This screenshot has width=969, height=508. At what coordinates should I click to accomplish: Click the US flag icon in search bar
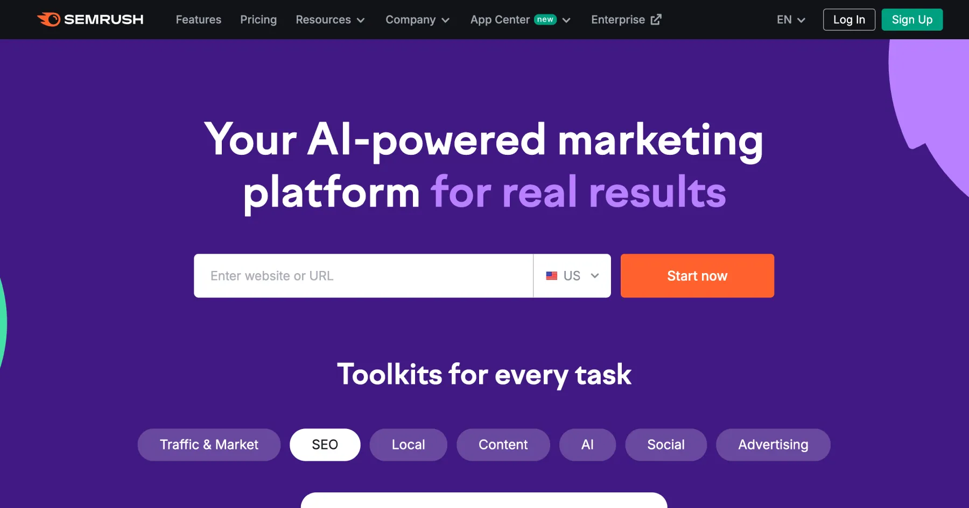click(x=551, y=276)
